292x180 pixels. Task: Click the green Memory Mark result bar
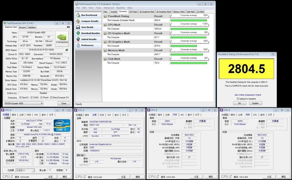click(186, 54)
